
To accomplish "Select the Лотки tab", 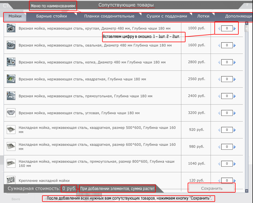I will (x=203, y=16).
